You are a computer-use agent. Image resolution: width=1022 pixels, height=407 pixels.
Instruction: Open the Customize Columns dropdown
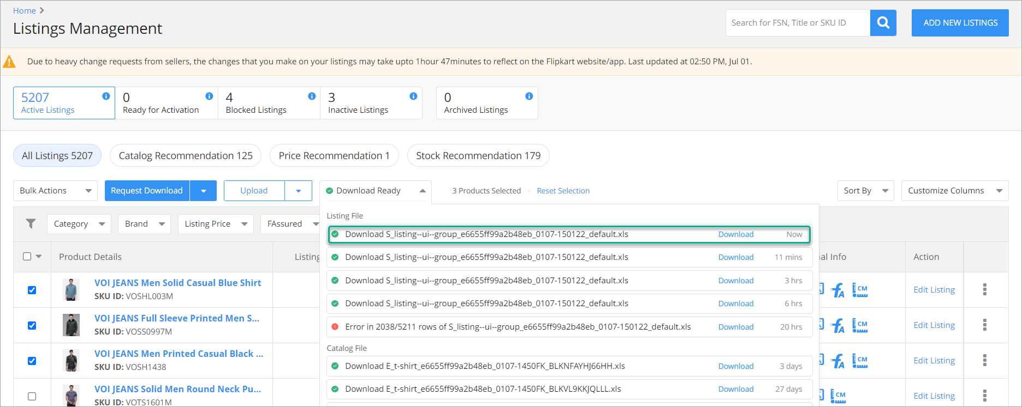point(955,191)
